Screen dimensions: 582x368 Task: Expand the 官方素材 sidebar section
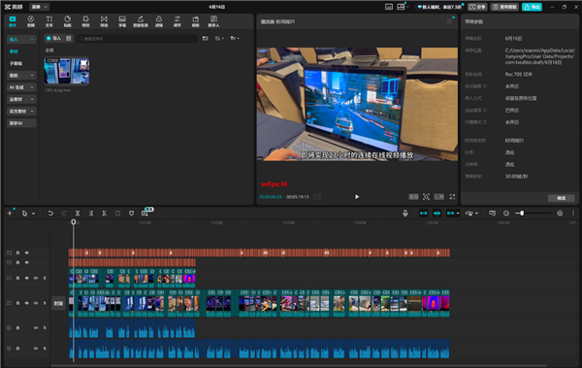tap(21, 111)
